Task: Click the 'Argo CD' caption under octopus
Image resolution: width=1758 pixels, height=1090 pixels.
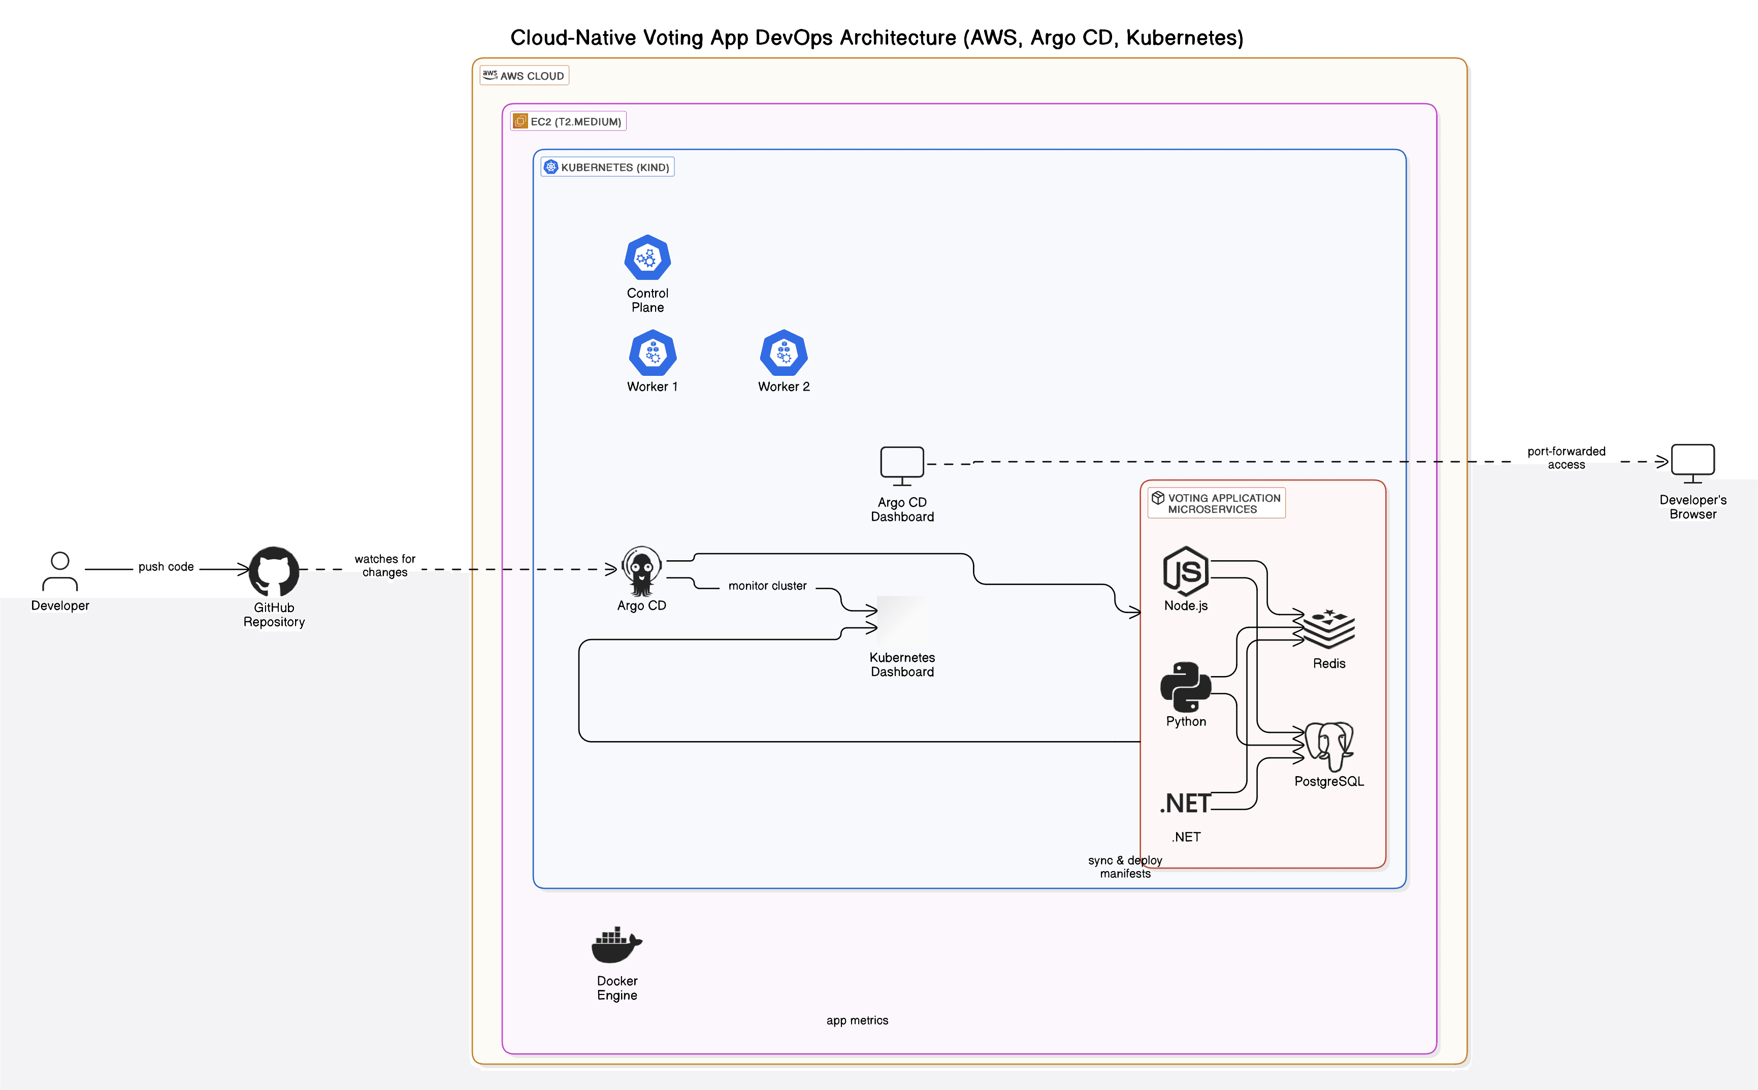Action: 641,605
